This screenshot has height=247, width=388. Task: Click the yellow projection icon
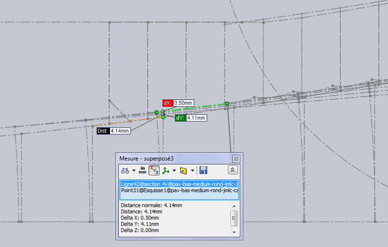point(183,170)
